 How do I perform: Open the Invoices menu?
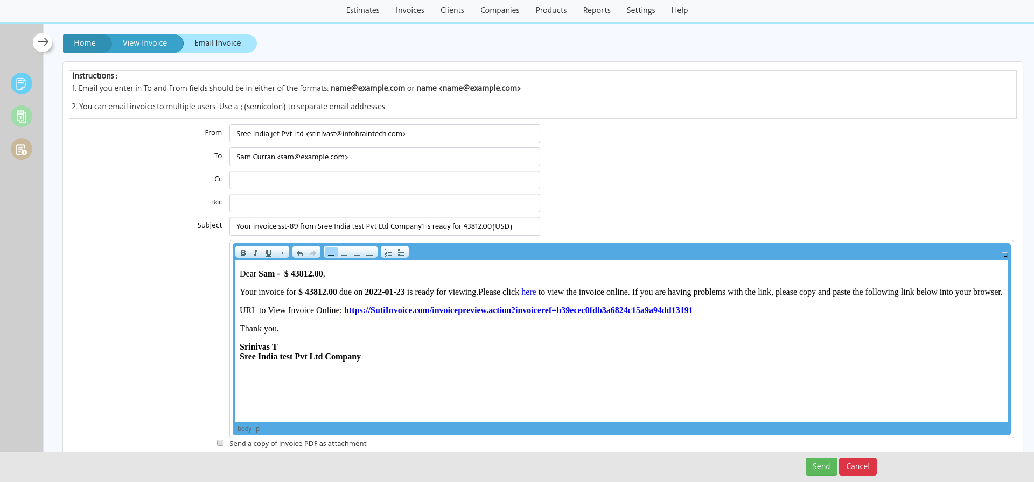click(410, 10)
